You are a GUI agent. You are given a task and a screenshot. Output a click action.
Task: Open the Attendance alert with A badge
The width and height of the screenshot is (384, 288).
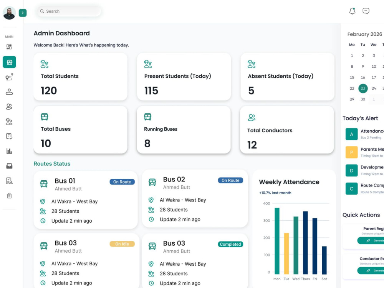click(x=365, y=134)
